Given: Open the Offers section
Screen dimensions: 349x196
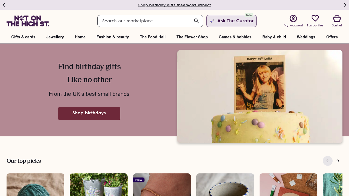Looking at the screenshot, I should 332,37.
